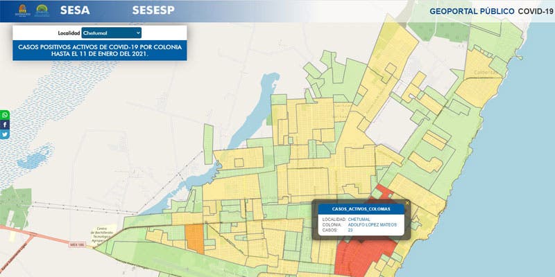The image size is (555, 277).
Task: Share the map via WhatsApp icon
Action: pos(5,115)
